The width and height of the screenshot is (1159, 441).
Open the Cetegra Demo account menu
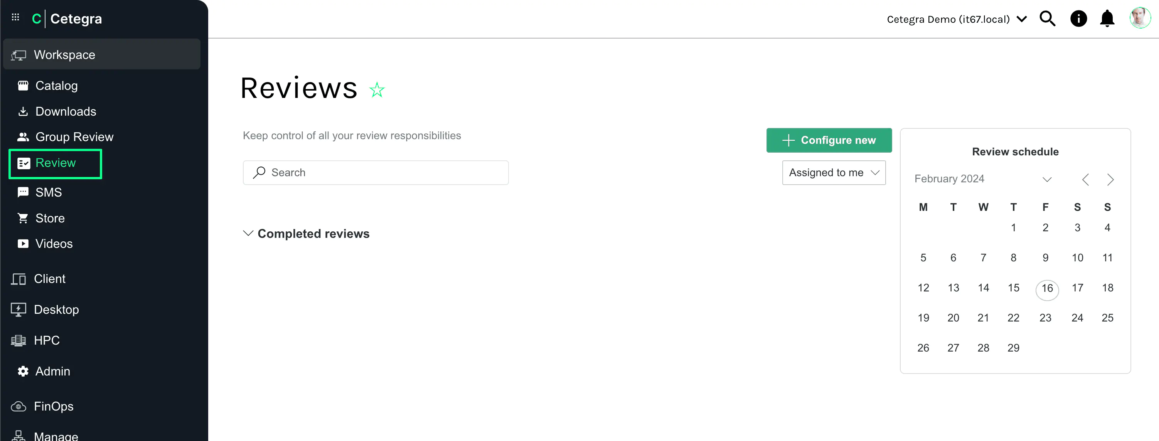[956, 19]
